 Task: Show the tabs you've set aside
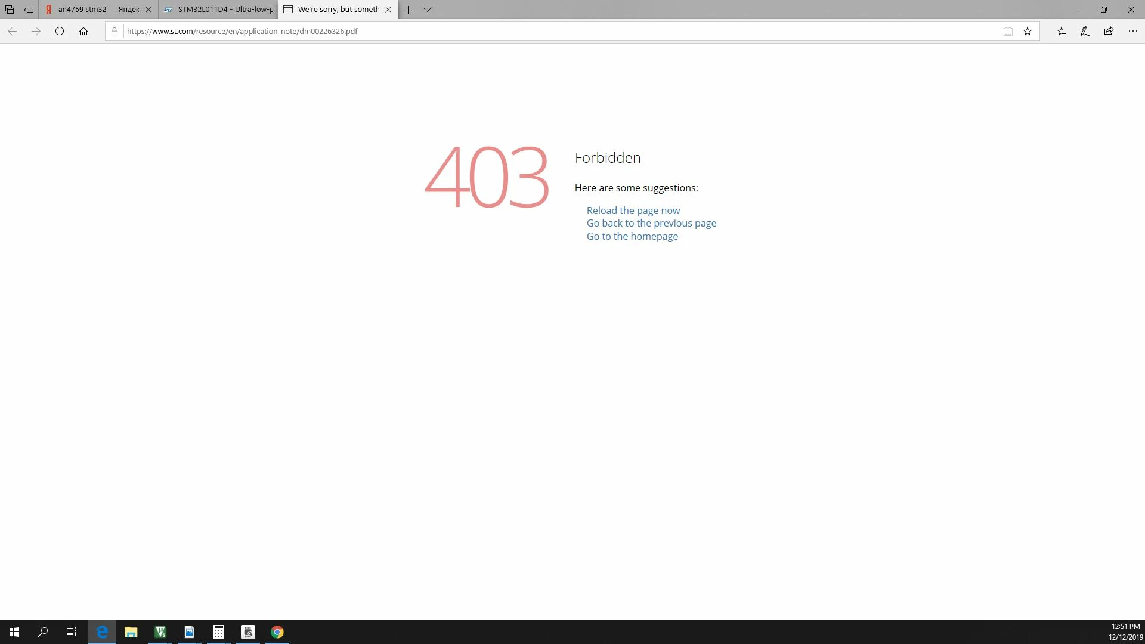coord(10,10)
